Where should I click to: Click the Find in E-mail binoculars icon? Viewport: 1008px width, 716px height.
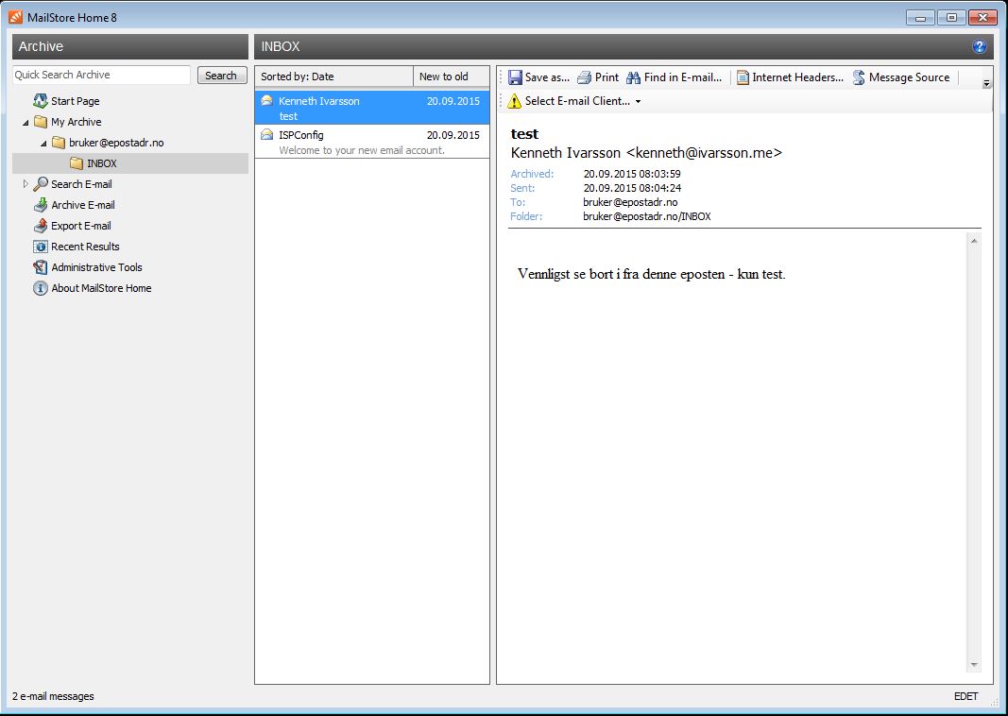tap(633, 77)
